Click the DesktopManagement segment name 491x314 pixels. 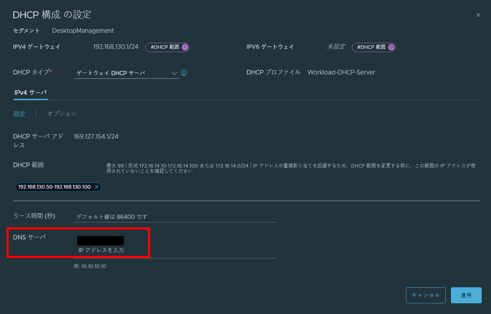82,31
